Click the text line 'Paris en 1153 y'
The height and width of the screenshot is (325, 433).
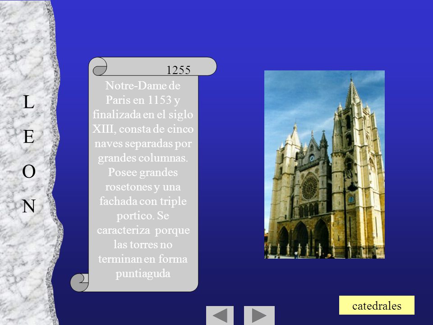(143, 100)
